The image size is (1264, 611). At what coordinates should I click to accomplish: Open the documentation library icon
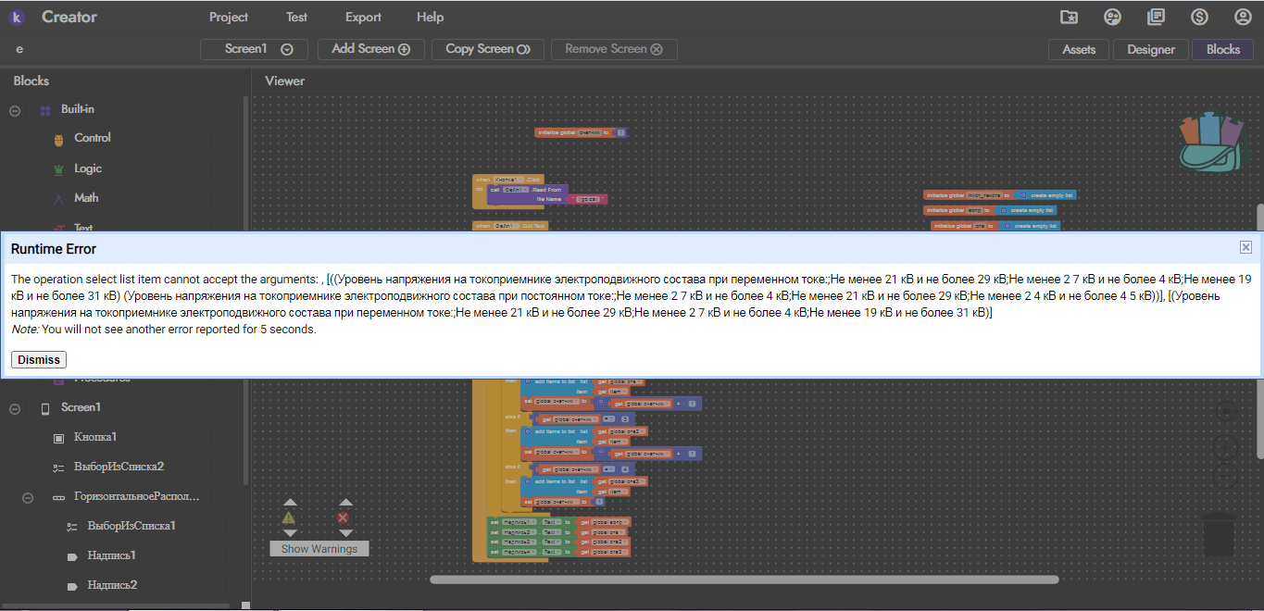[1156, 17]
